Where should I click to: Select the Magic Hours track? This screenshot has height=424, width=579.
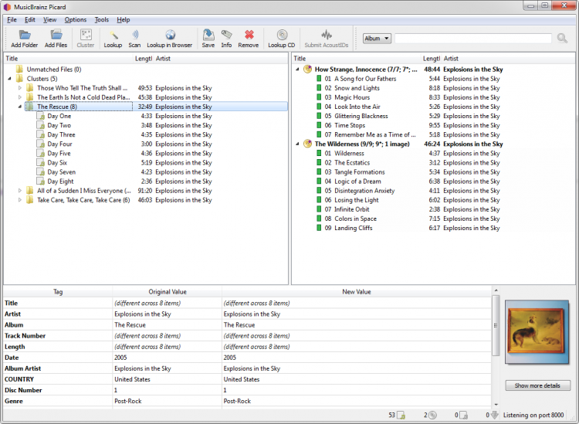[352, 97]
